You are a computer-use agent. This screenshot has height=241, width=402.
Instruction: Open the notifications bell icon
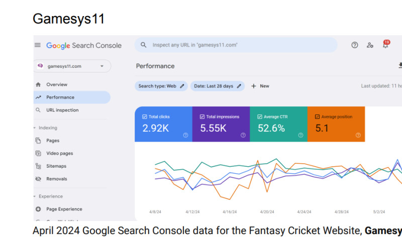click(385, 45)
